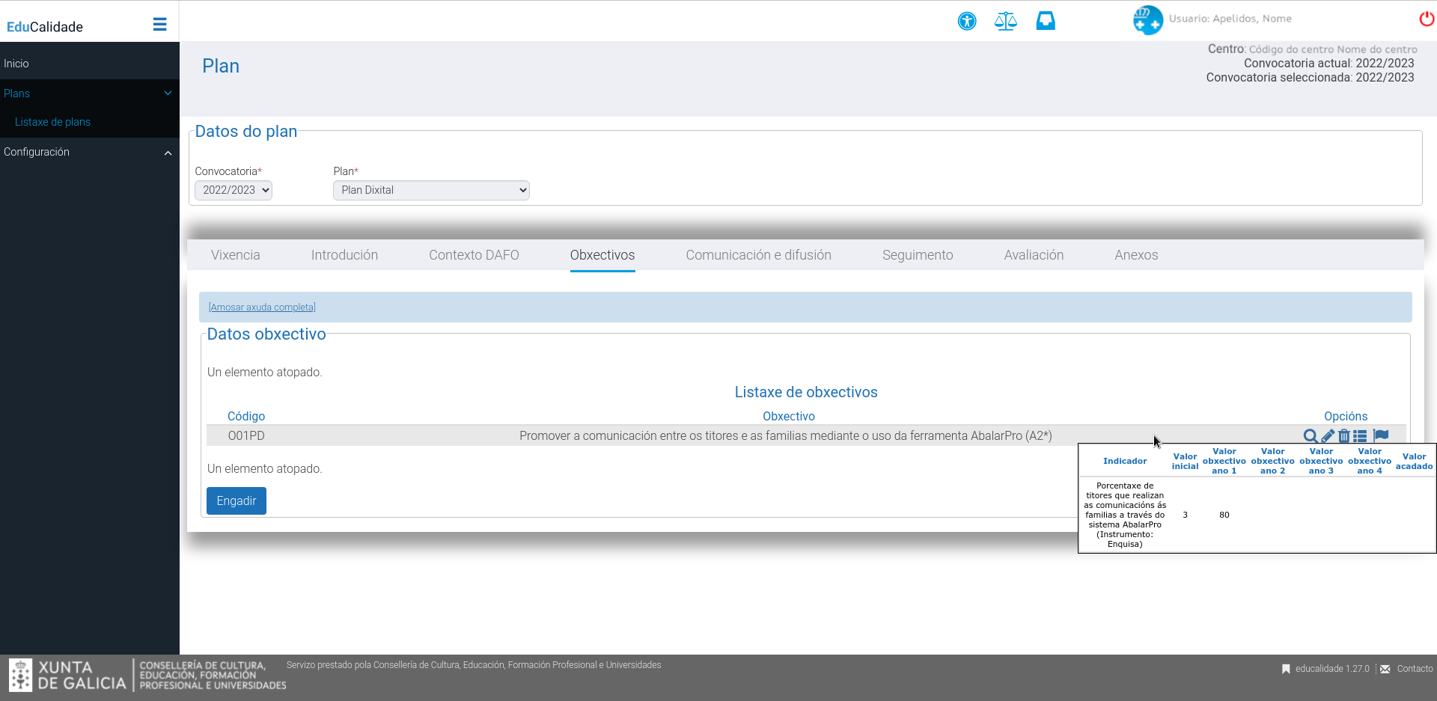Select the balance scales icon in the header
The image size is (1437, 701).
1005,21
